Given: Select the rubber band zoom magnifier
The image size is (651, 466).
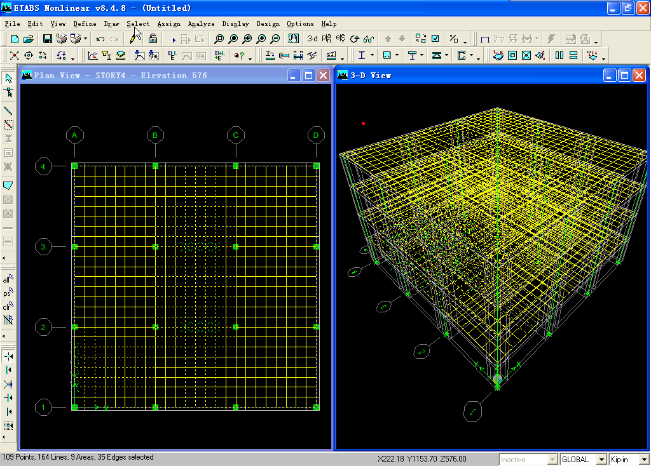Looking at the screenshot, I should tap(219, 39).
